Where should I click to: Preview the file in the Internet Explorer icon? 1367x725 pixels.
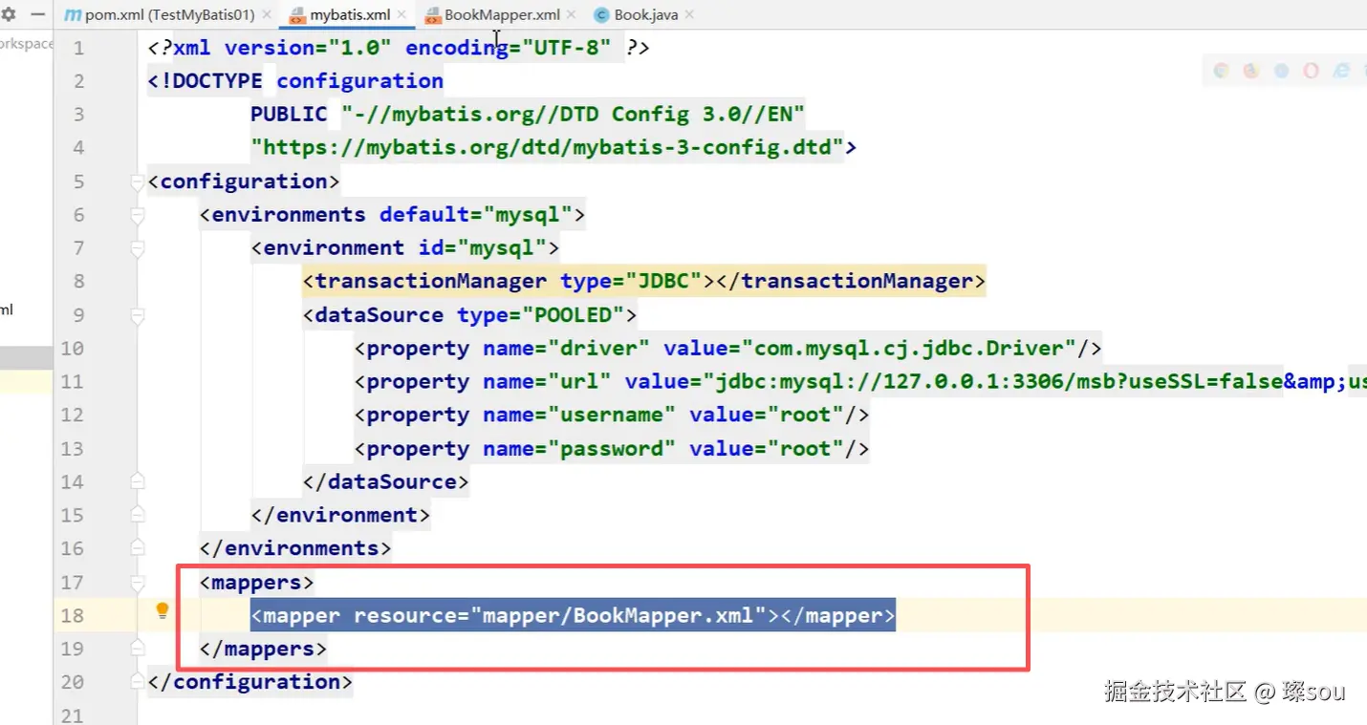pyautogui.click(x=1341, y=71)
